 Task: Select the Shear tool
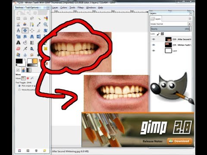(x=25, y=37)
